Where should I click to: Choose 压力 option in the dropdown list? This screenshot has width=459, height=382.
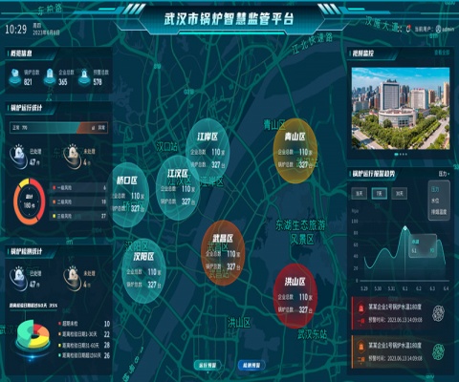coord(435,189)
